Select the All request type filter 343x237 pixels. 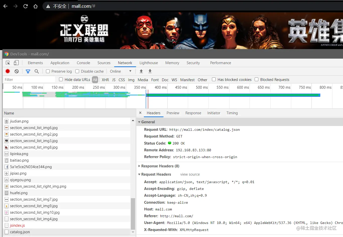tap(95, 80)
